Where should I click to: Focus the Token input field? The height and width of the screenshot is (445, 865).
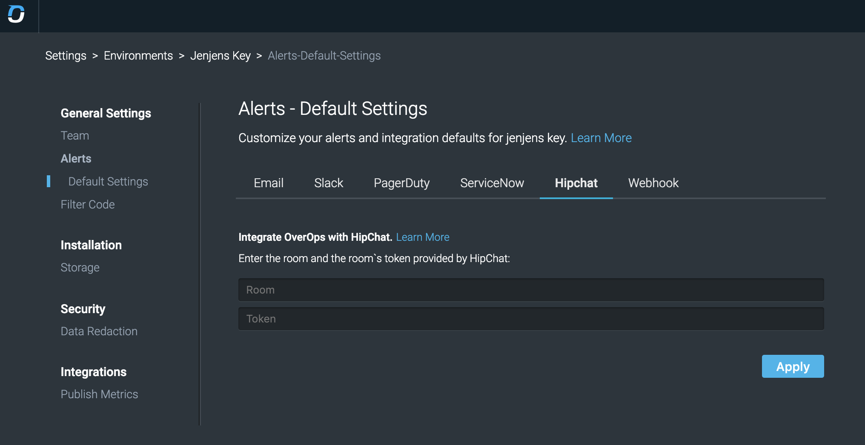(x=531, y=319)
